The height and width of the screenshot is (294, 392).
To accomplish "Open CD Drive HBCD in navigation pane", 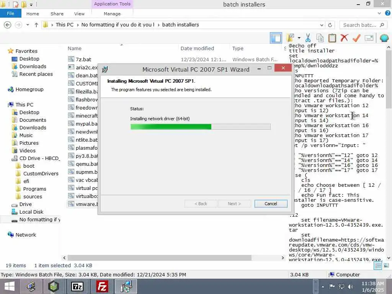I will [39, 158].
